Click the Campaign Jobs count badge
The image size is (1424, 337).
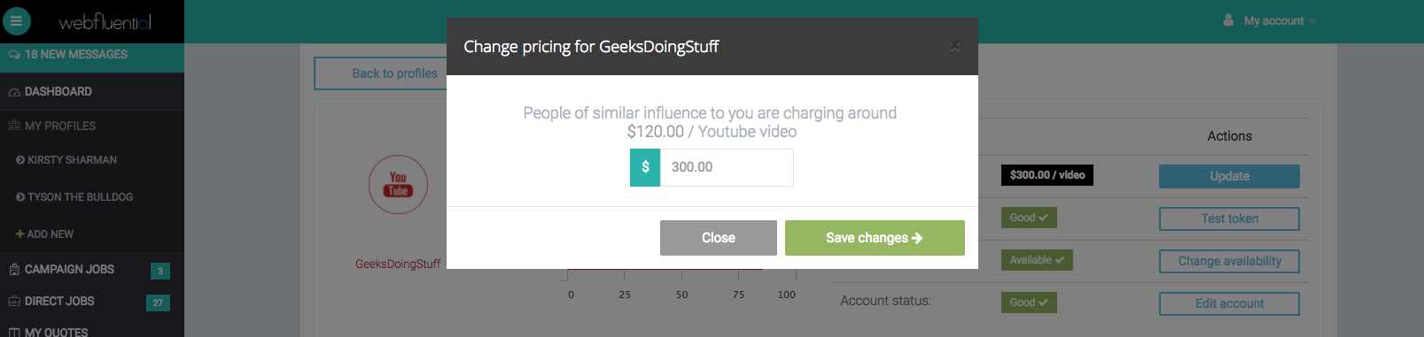(x=160, y=271)
